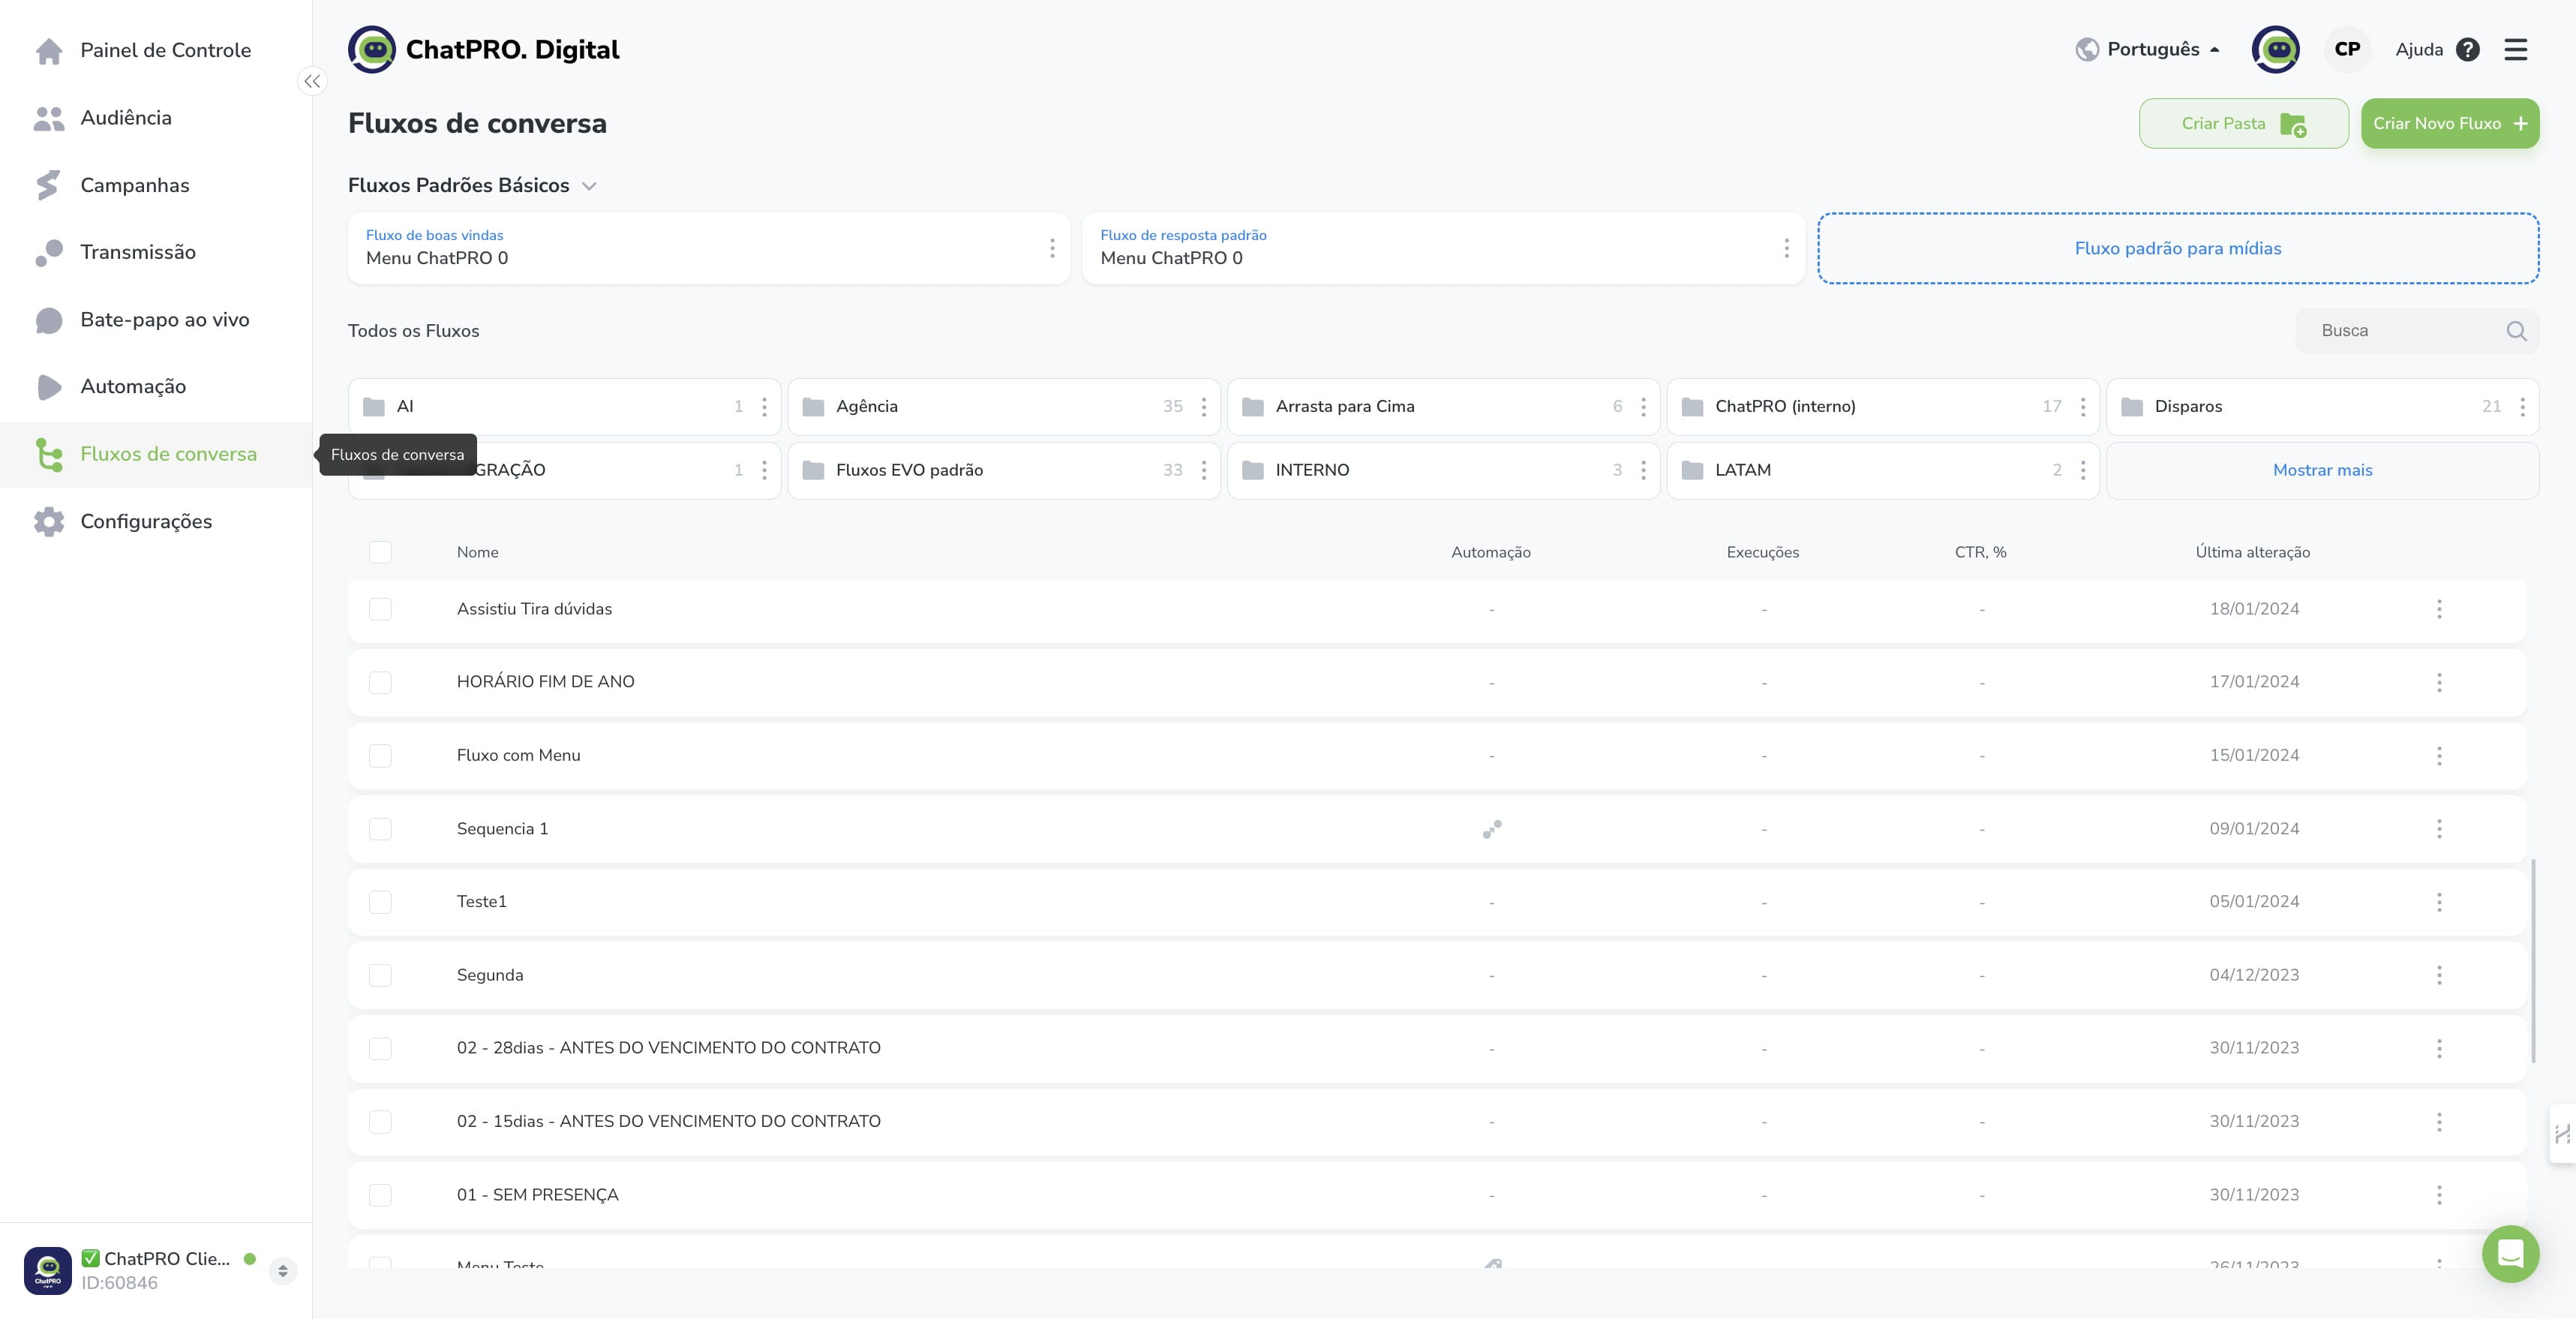Screen dimensions: 2576x1319
Task: Open options for ChatPRO (interno) folder
Action: (2083, 407)
